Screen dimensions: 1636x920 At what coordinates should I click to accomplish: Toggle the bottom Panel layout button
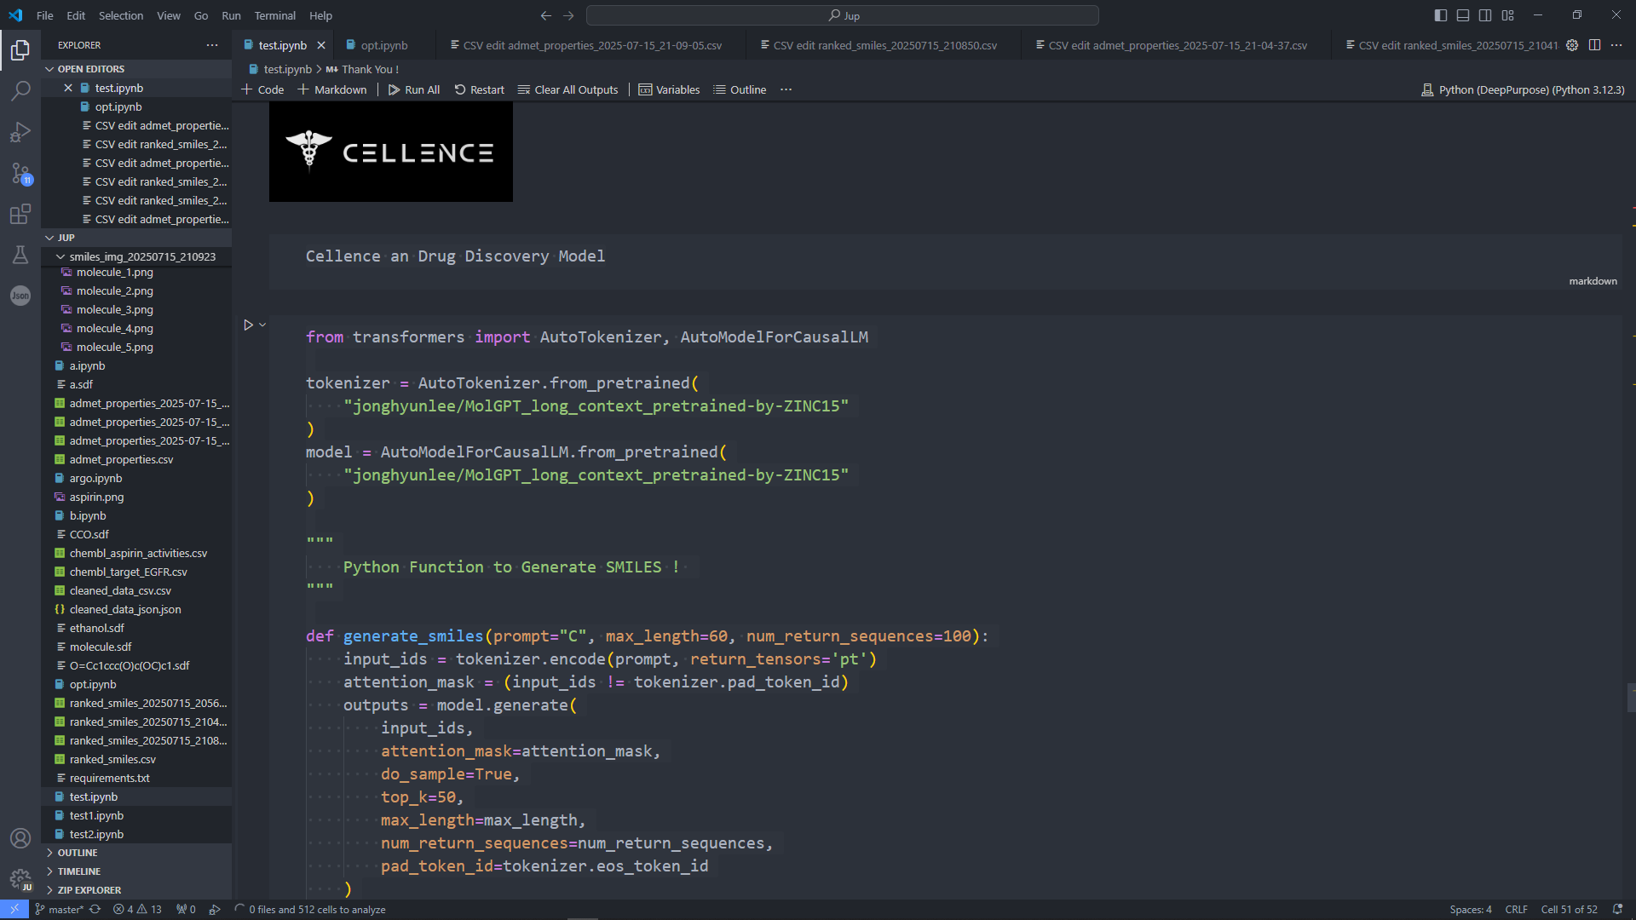pos(1463,15)
